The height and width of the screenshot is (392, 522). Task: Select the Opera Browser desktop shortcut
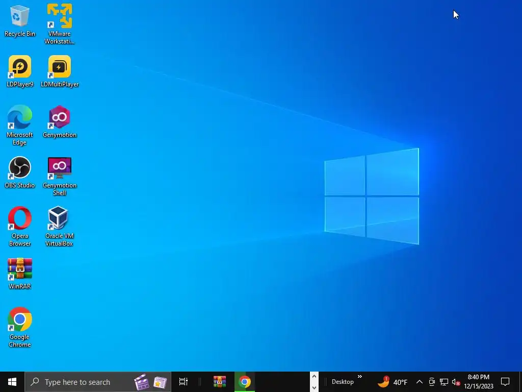coord(20,227)
